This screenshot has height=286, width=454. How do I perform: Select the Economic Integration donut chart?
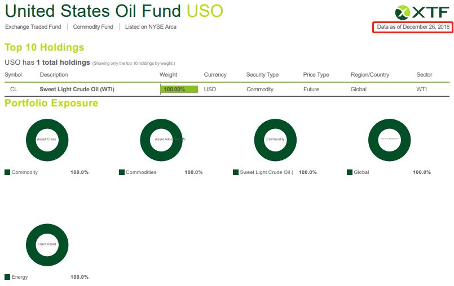390,140
